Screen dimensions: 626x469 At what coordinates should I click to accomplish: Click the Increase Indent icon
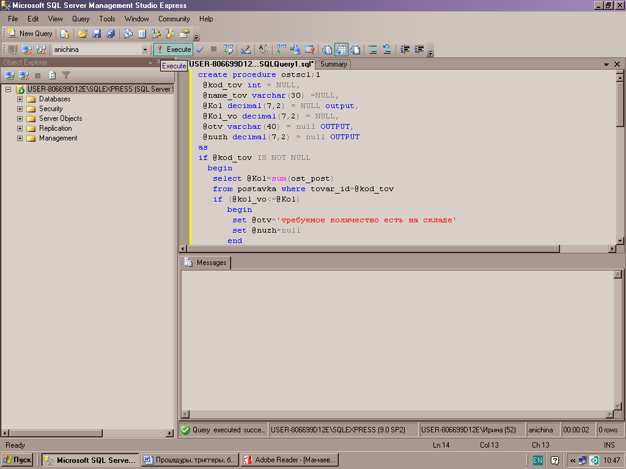pos(419,49)
